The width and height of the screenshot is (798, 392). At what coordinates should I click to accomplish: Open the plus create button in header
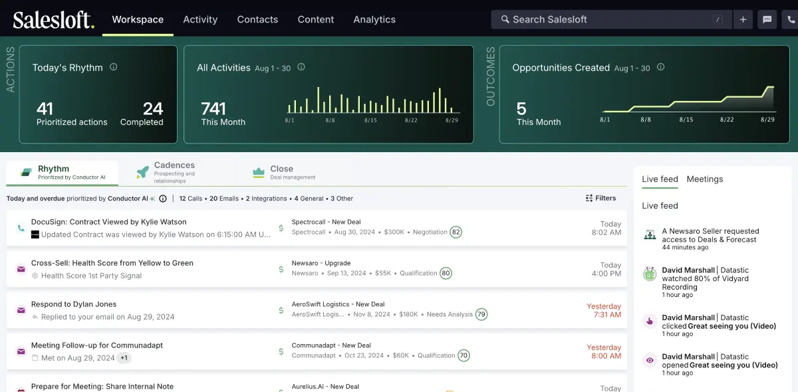743,19
